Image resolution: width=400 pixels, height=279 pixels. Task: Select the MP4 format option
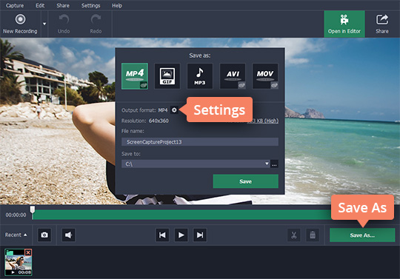point(135,76)
